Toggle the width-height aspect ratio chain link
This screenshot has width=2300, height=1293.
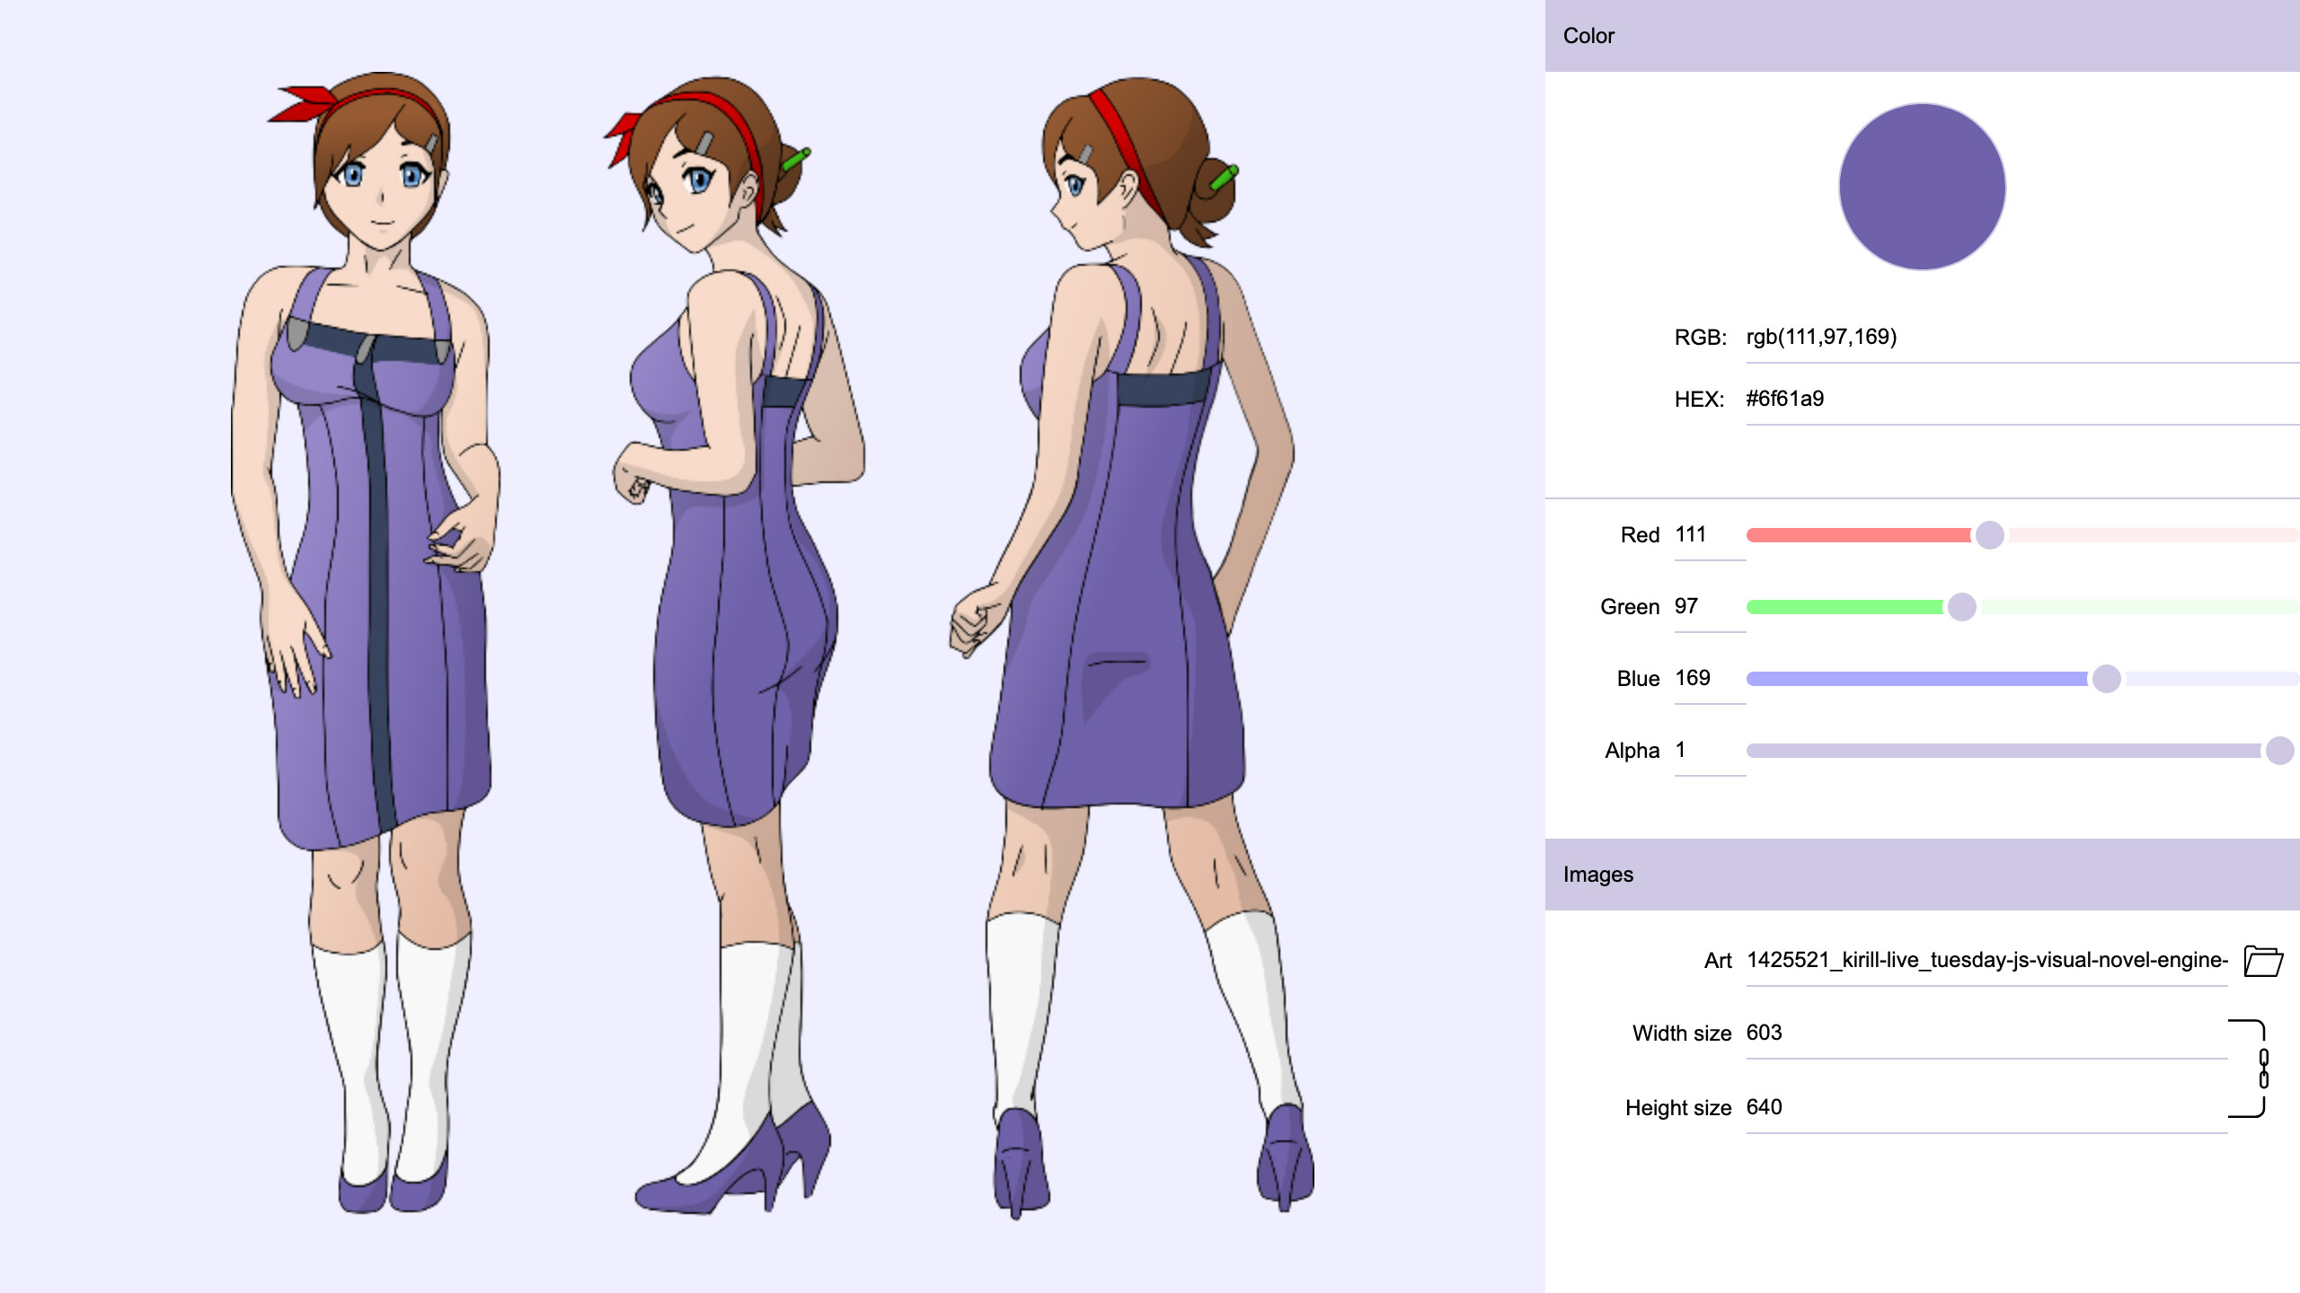pyautogui.click(x=2263, y=1069)
